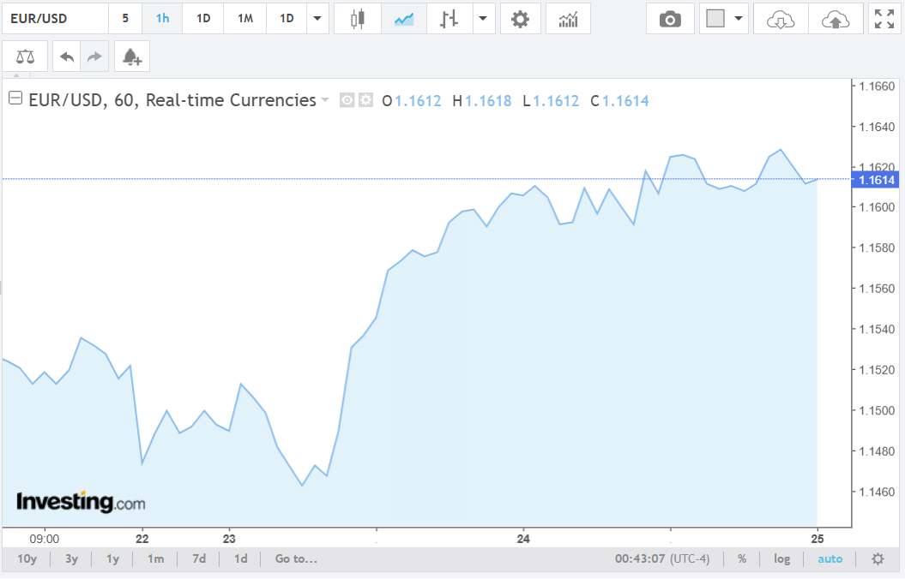Set range to 3y

pyautogui.click(x=71, y=558)
